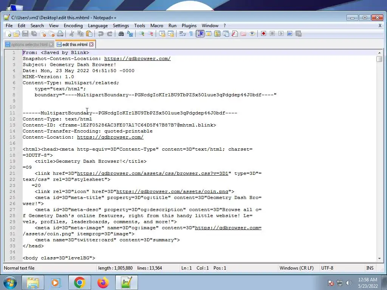Click the Stop macro recording icon
387x290 pixels.
coord(272,34)
